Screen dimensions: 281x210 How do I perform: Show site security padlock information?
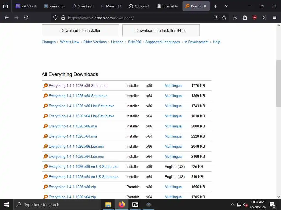pos(63,17)
